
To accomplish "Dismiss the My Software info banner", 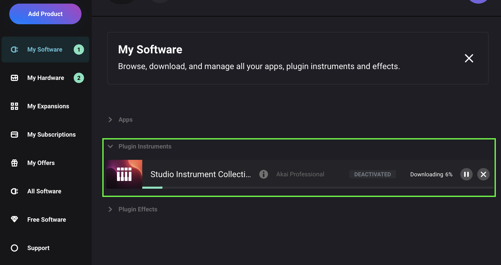I will click(469, 58).
